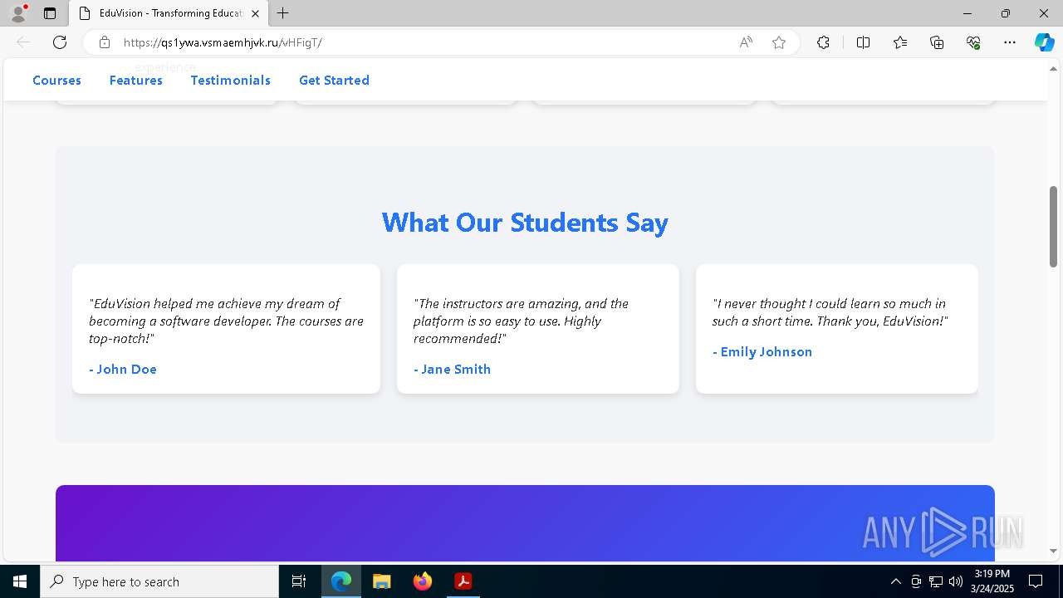Open Settings and more menu
Viewport: 1063px width, 598px height.
[1010, 42]
